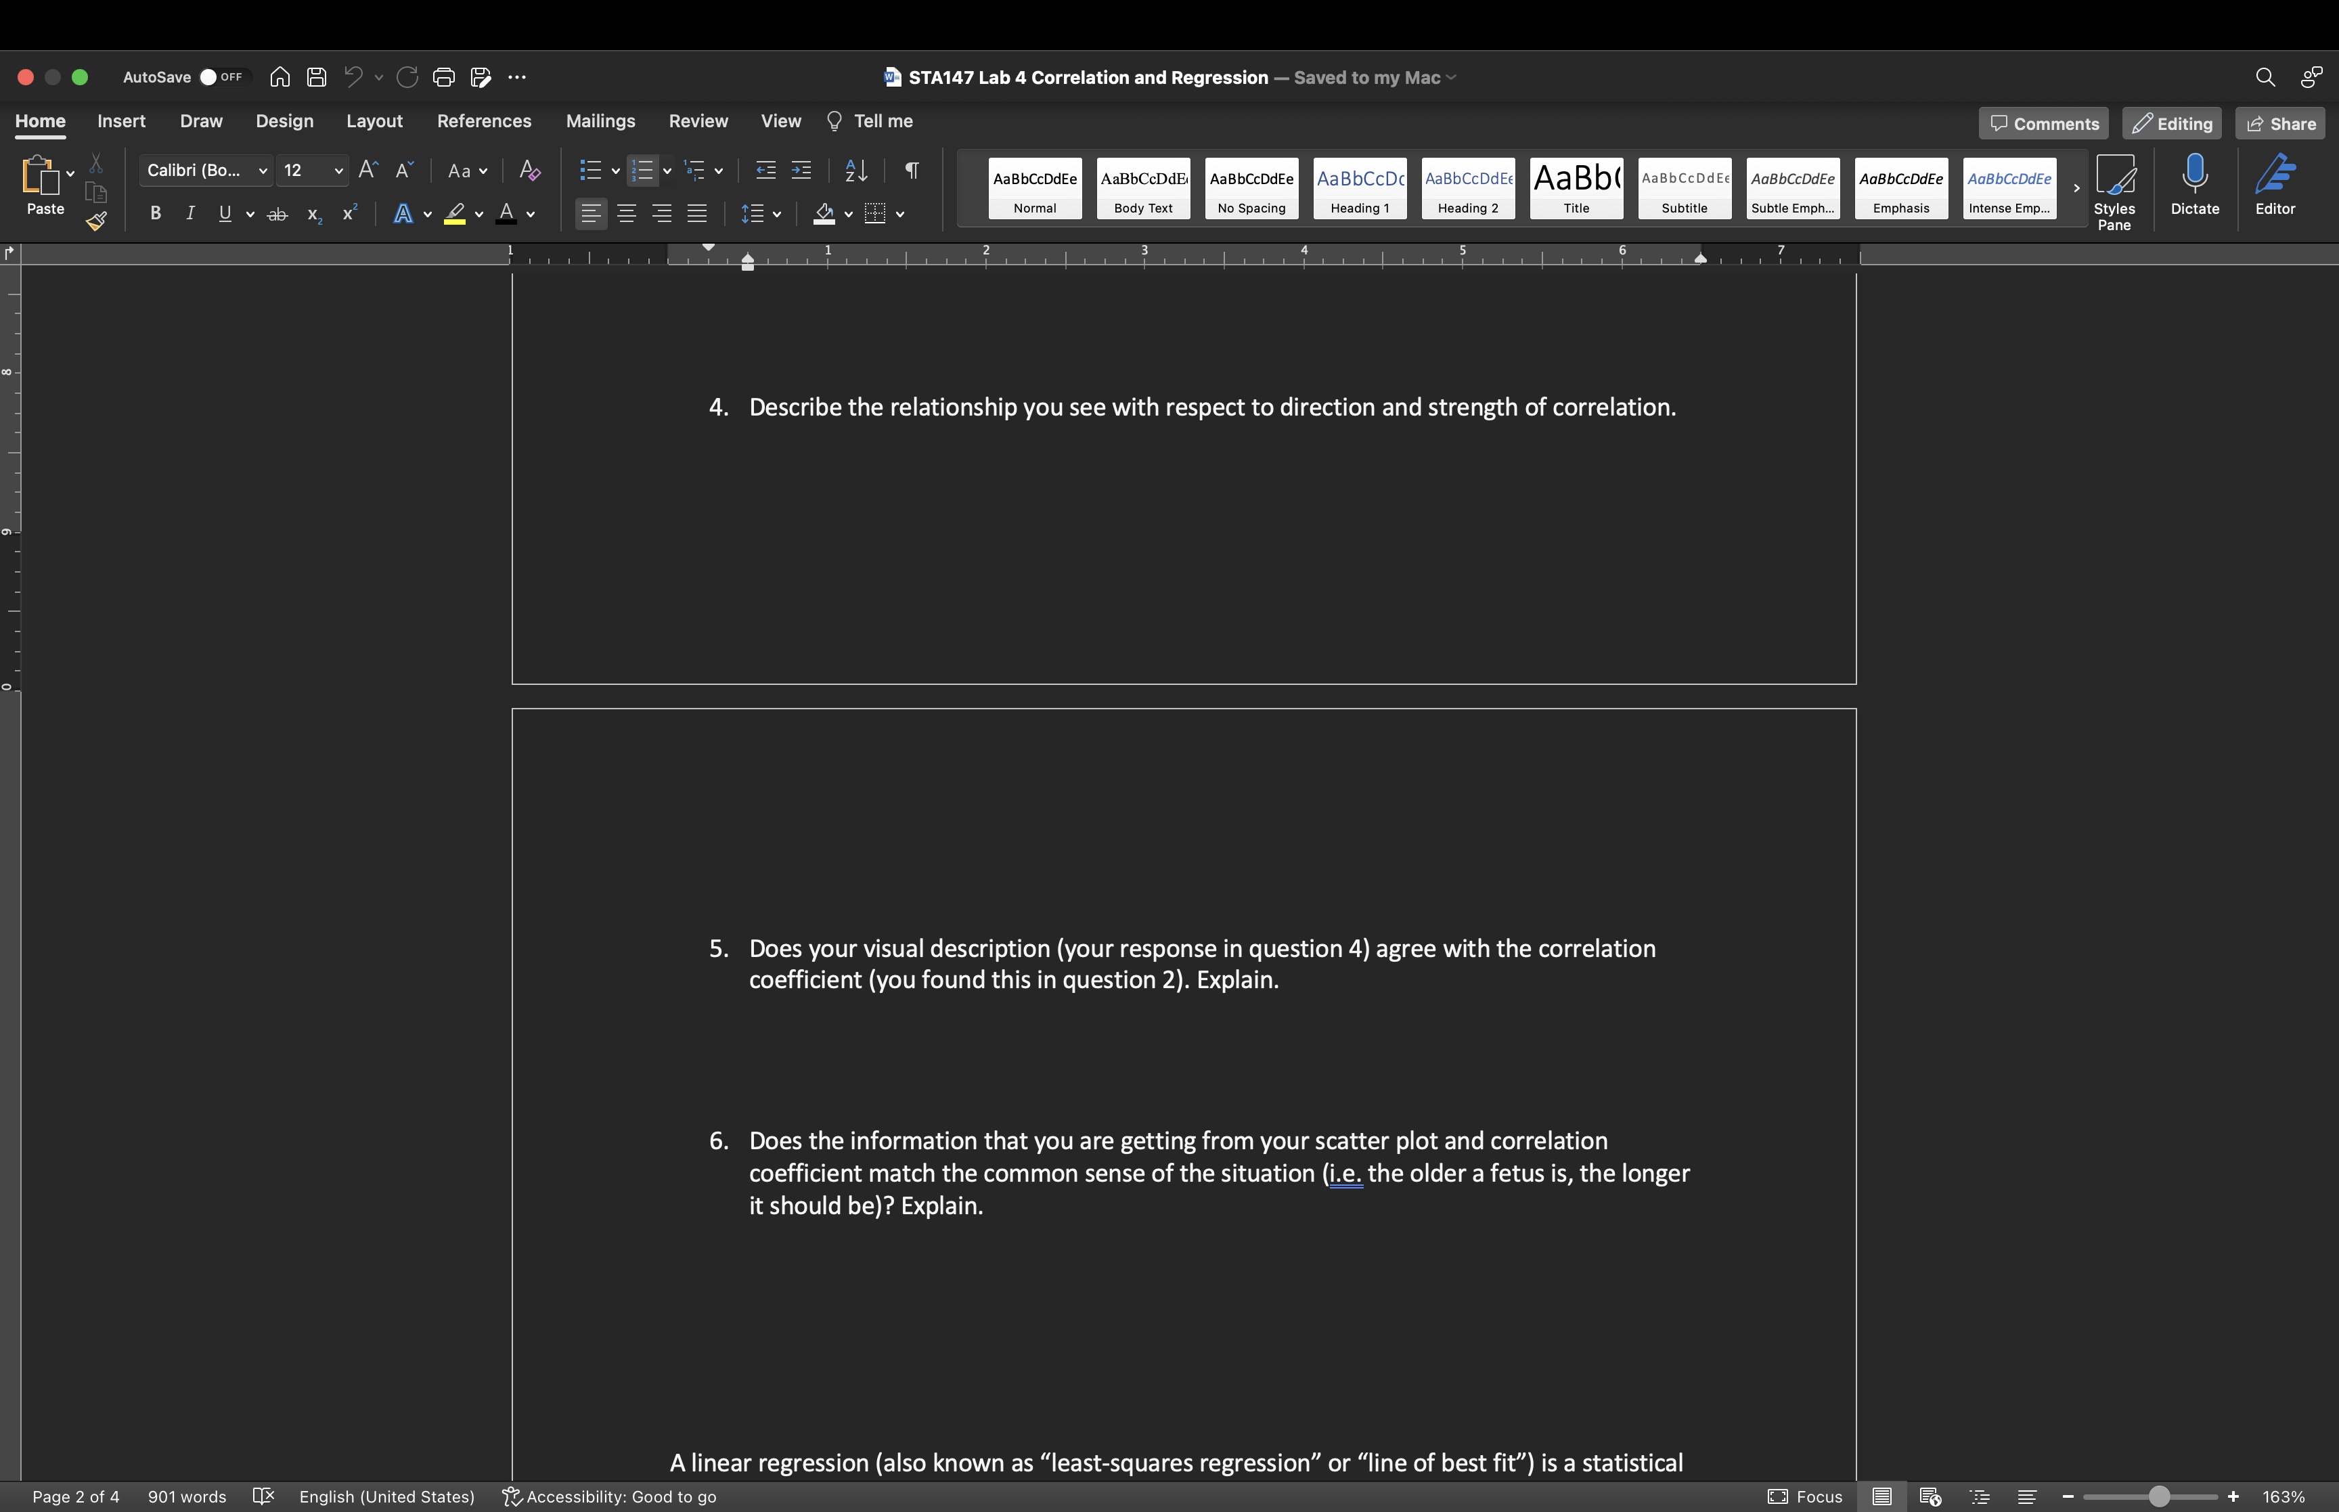Click the Sort A-Z icon
2339x1512 pixels.
(x=856, y=171)
